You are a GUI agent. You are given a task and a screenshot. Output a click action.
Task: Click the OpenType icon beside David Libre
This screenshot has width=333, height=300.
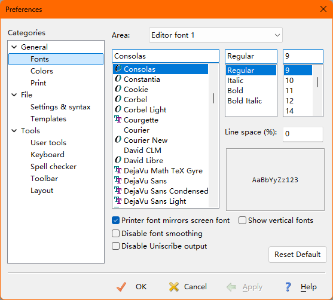point(118,160)
